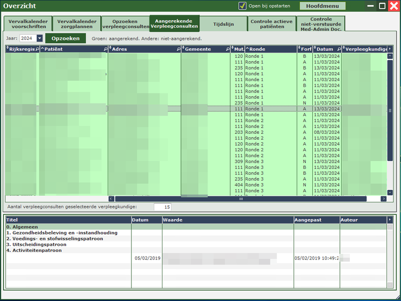This screenshot has height=301, width=401.
Task: Click the search icon in Ronde column header
Action: point(294,50)
